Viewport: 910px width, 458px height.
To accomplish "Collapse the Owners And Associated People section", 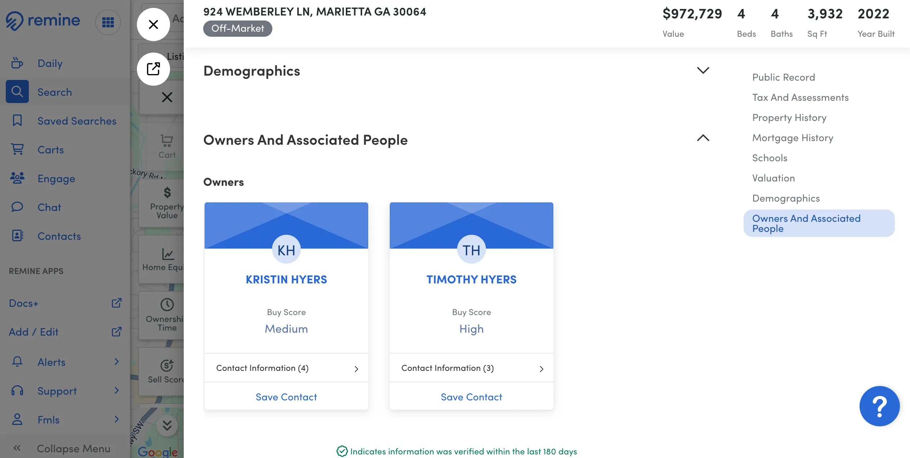I will [702, 139].
